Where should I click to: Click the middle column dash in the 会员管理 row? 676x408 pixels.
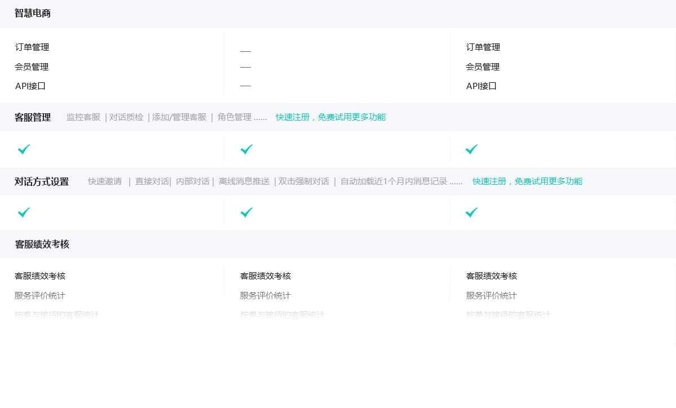pyautogui.click(x=245, y=67)
